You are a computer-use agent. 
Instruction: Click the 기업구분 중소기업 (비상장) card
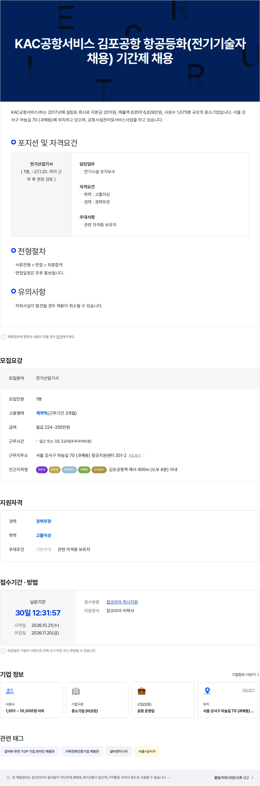(97, 700)
